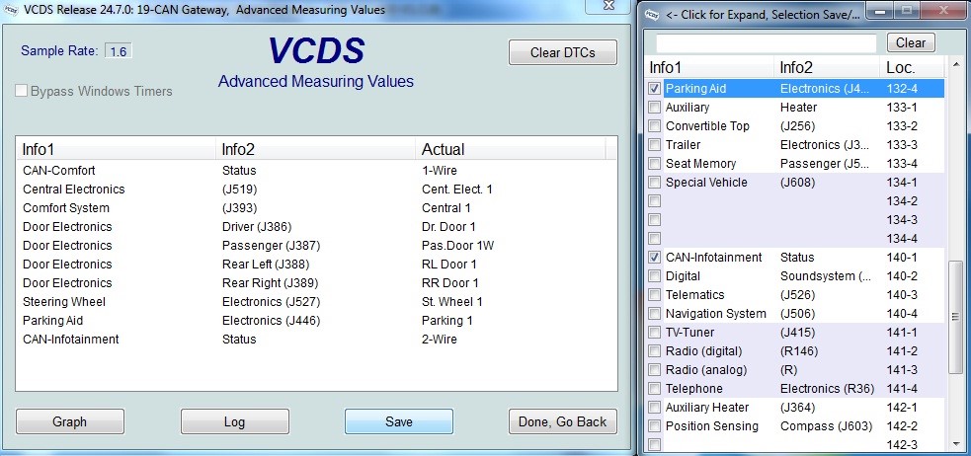Check the Radio (digital) R146 checkbox
This screenshot has width=971, height=456.
coord(655,351)
